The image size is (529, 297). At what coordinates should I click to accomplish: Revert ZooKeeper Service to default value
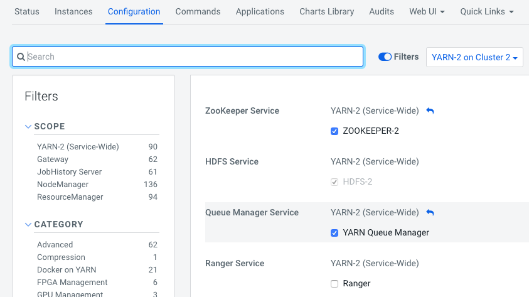coord(430,111)
